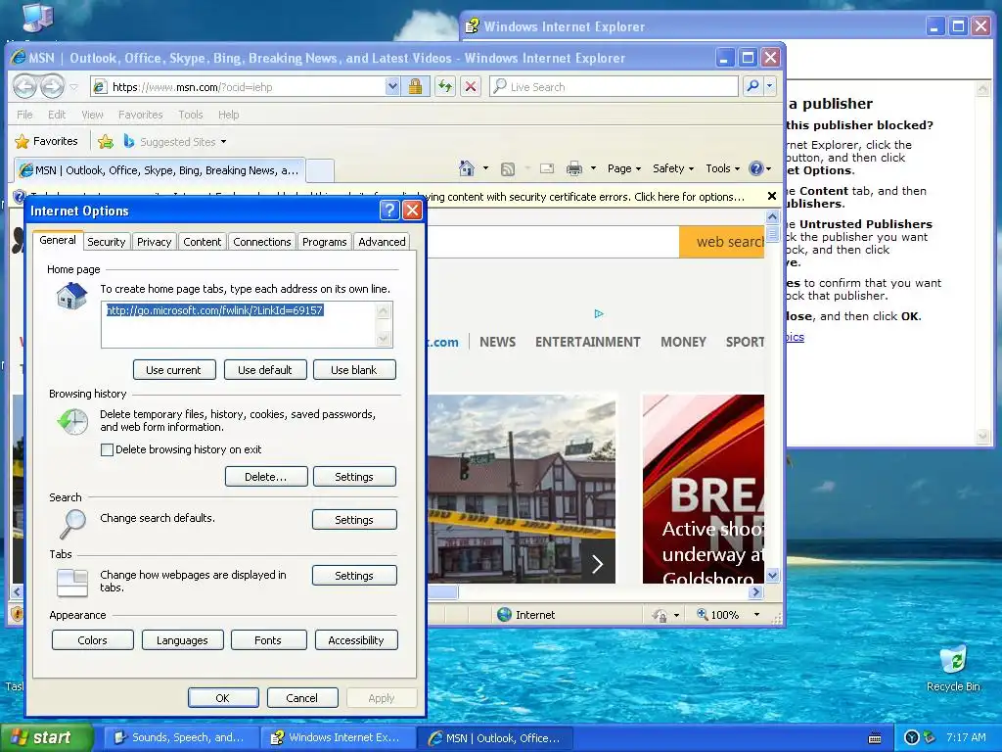
Task: Click the Use blank button
Action: [354, 369]
